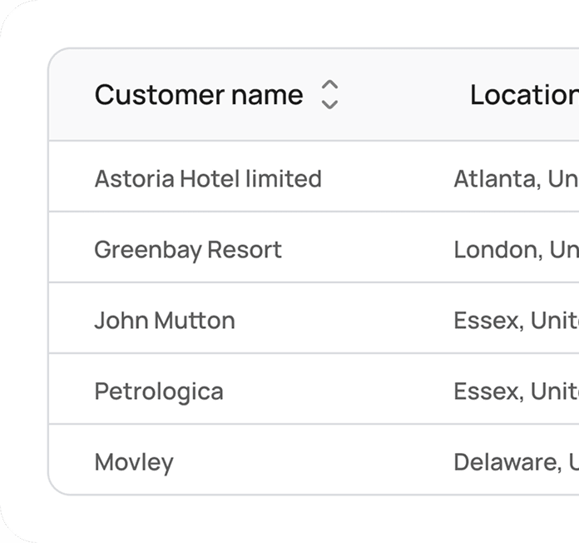This screenshot has height=543, width=579.
Task: Click the Delaware location cell
Action: click(x=516, y=462)
